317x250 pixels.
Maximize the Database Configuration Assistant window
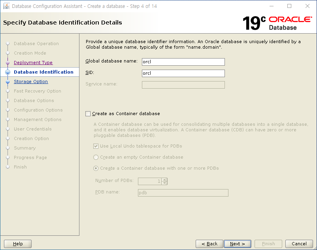[x=289, y=6]
